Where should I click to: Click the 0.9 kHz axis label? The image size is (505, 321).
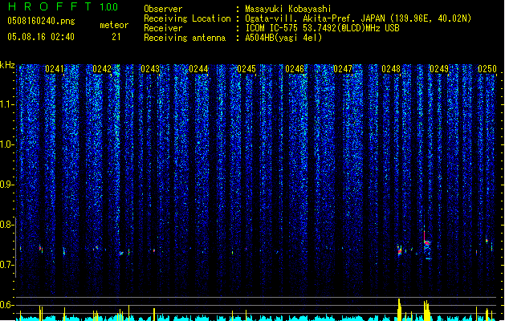click(x=7, y=185)
